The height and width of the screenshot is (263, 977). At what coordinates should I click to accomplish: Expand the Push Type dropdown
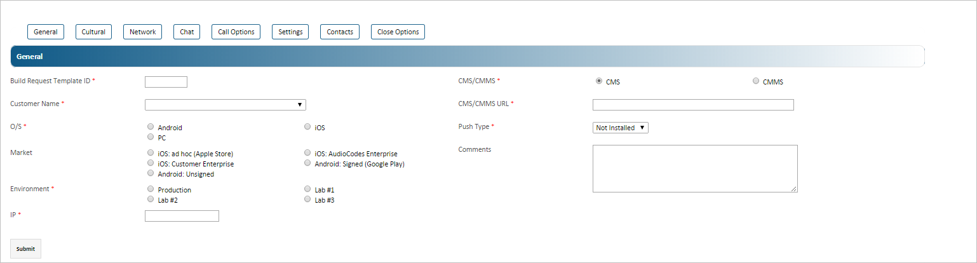620,128
